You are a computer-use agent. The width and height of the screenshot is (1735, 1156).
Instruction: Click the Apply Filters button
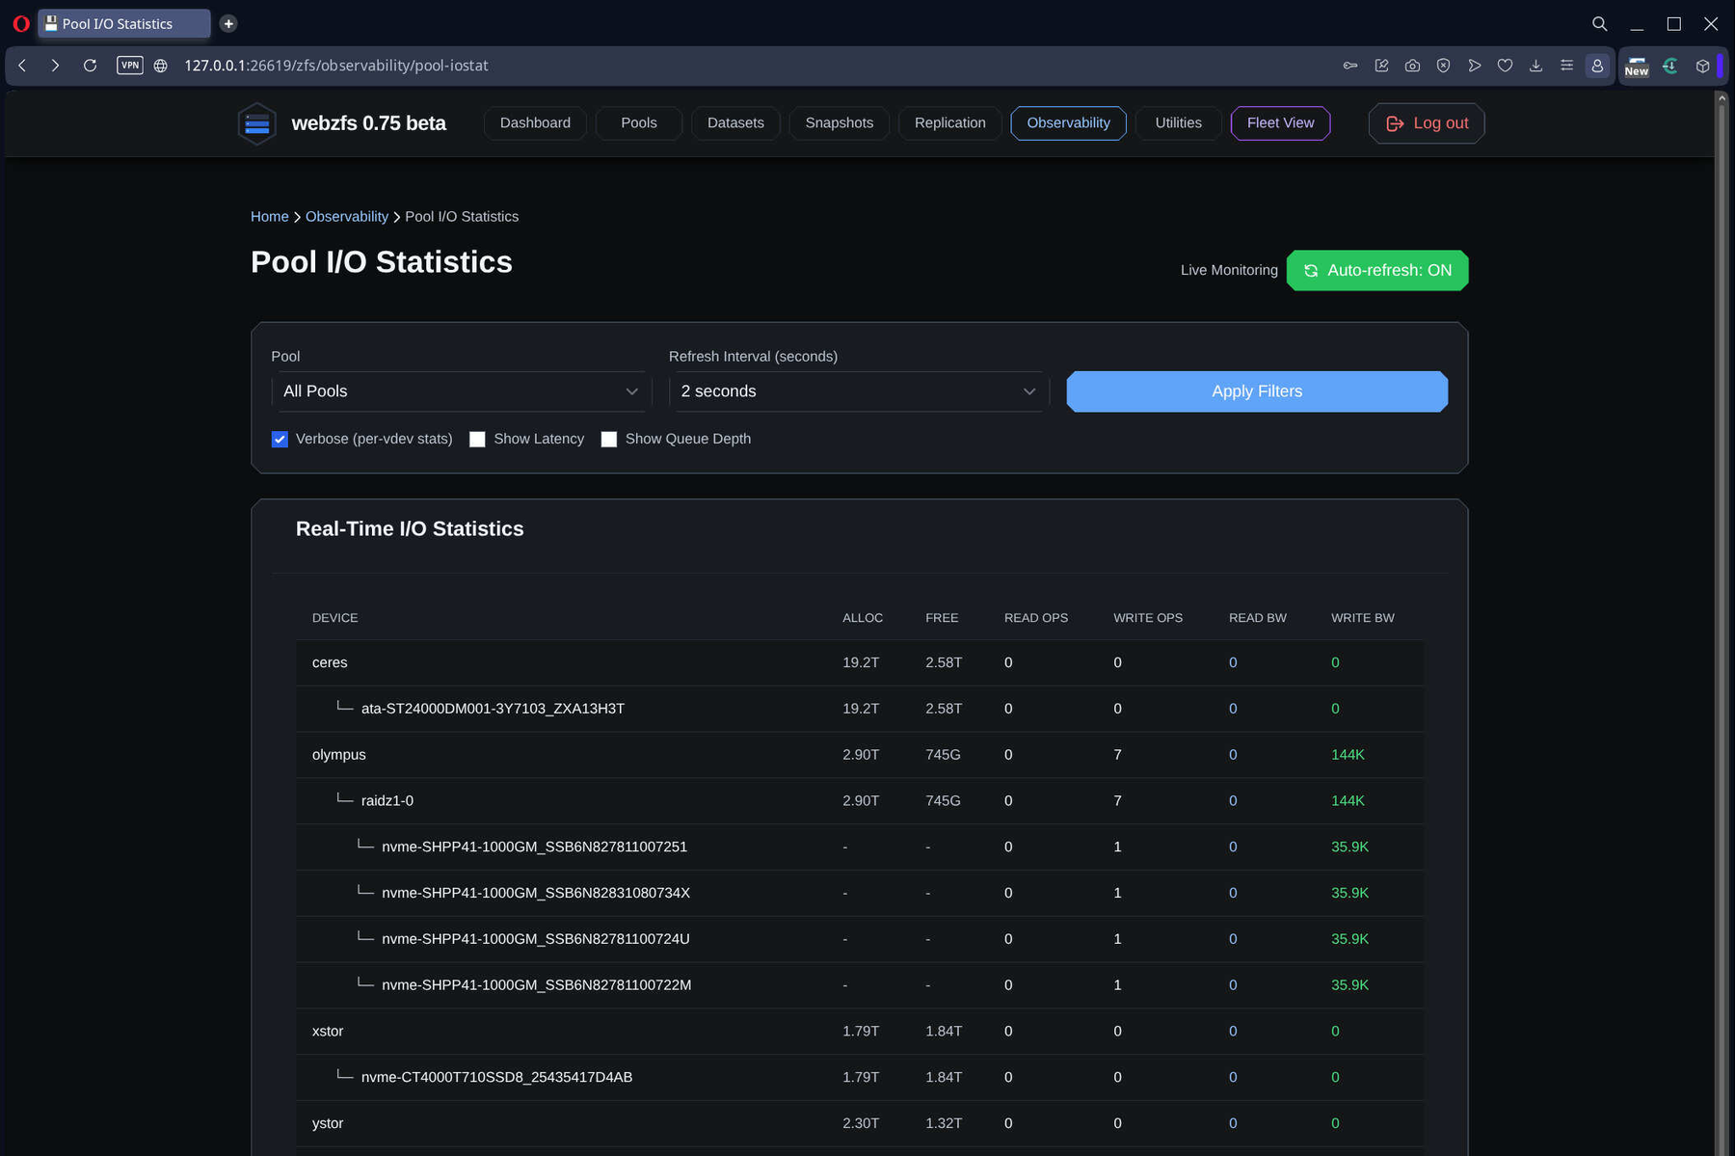pos(1257,391)
